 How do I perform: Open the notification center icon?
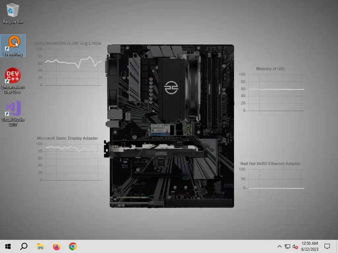click(327, 246)
